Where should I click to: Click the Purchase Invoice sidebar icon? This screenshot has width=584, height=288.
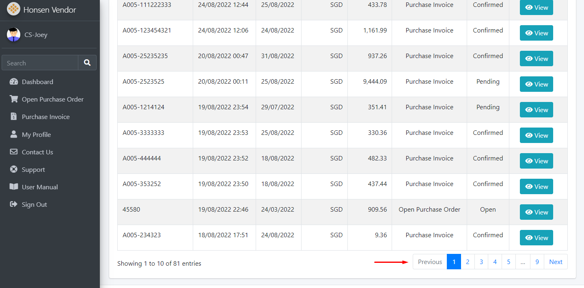[14, 117]
